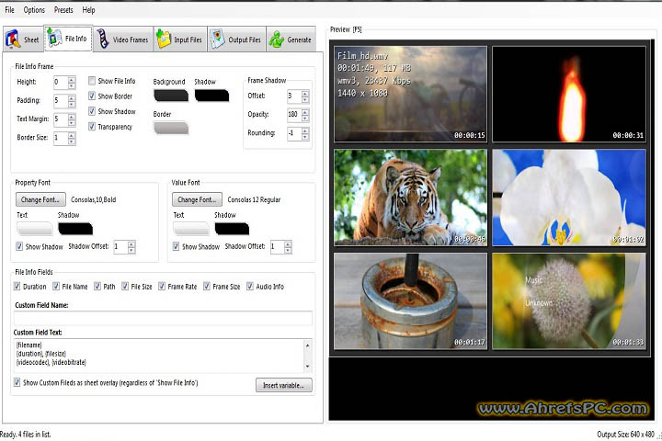662x441 pixels.
Task: Switch to the Generate tab
Action: 291,40
